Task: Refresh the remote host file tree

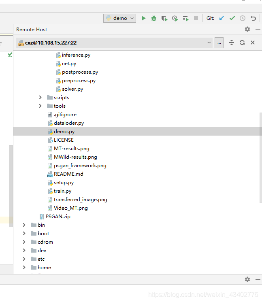Action: [242, 43]
